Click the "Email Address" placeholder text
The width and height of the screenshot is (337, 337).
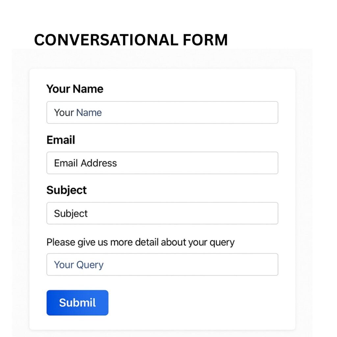click(x=86, y=163)
